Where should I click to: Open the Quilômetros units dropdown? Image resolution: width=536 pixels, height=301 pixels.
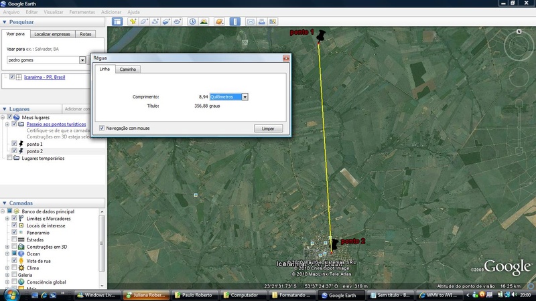click(245, 97)
